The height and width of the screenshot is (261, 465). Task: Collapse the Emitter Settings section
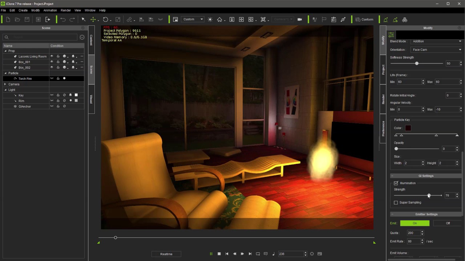tap(392, 214)
